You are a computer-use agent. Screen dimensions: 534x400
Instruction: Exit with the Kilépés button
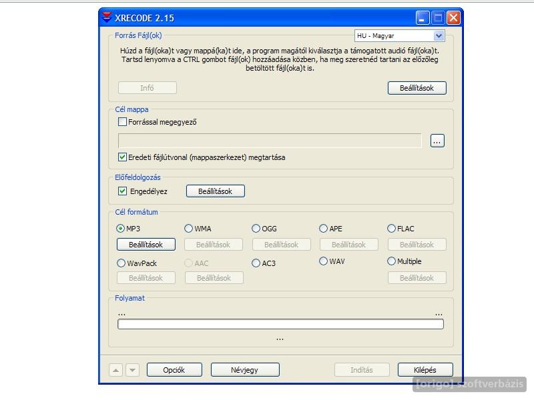[x=425, y=370]
